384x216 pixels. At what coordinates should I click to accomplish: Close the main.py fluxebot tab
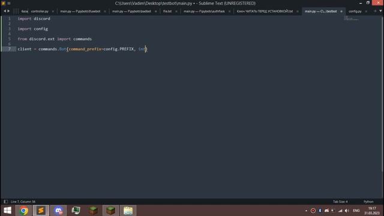click(105, 11)
